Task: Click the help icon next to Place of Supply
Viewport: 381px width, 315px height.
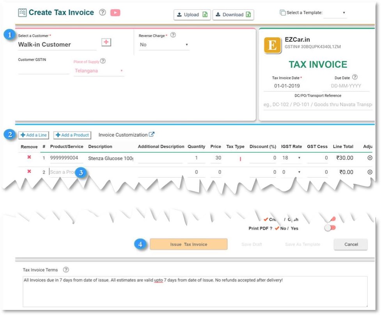Action: click(102, 61)
